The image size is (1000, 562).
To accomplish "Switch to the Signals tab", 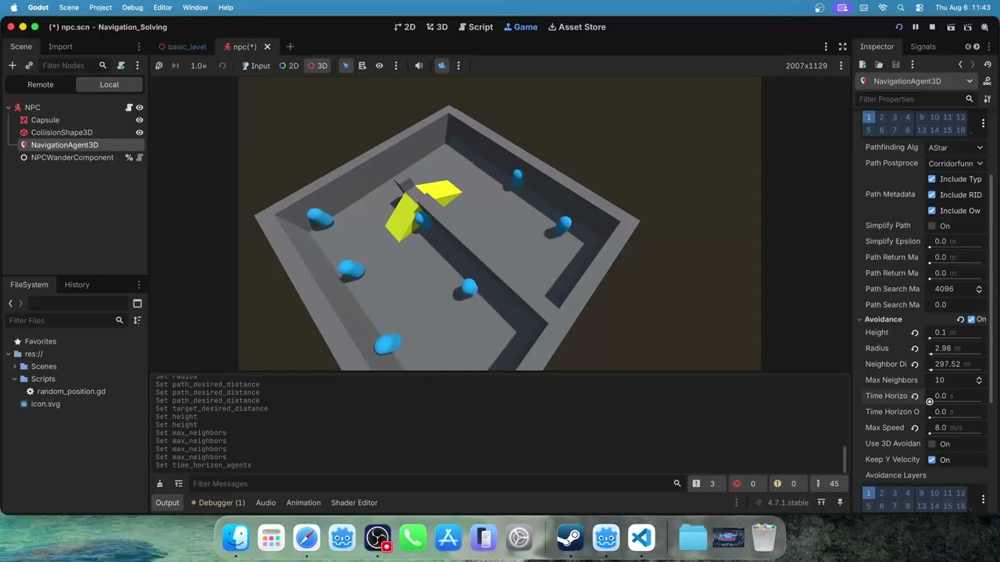I will tap(923, 47).
